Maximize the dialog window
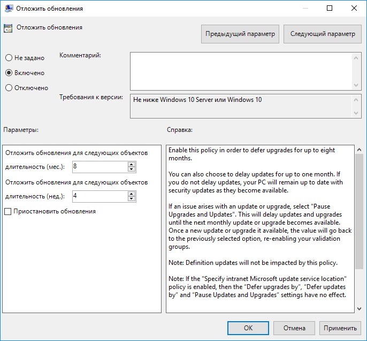The width and height of the screenshot is (367, 341). (330, 8)
